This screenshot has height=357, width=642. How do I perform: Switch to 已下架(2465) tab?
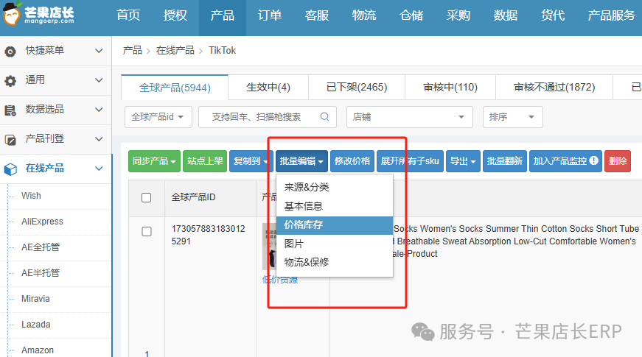(357, 88)
